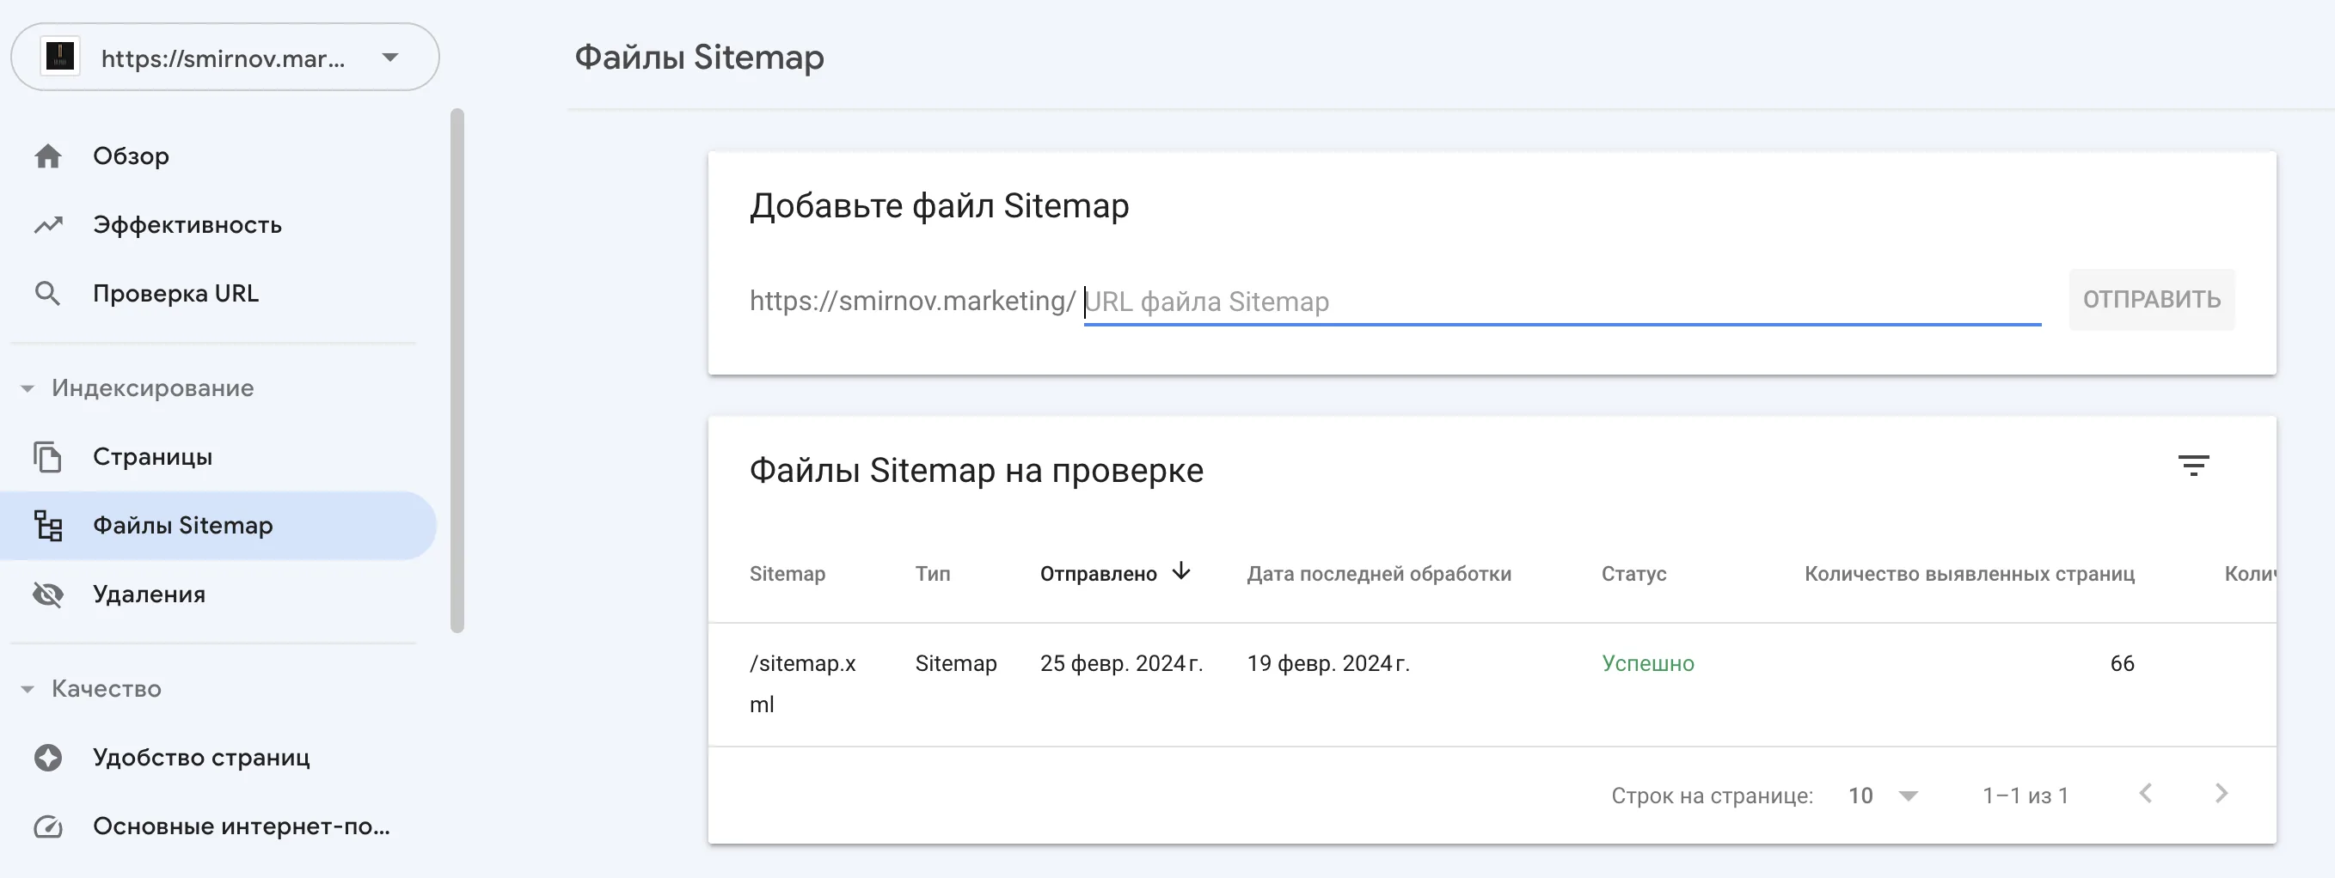
Task: Collapse the Качество section
Action: pyautogui.click(x=27, y=689)
